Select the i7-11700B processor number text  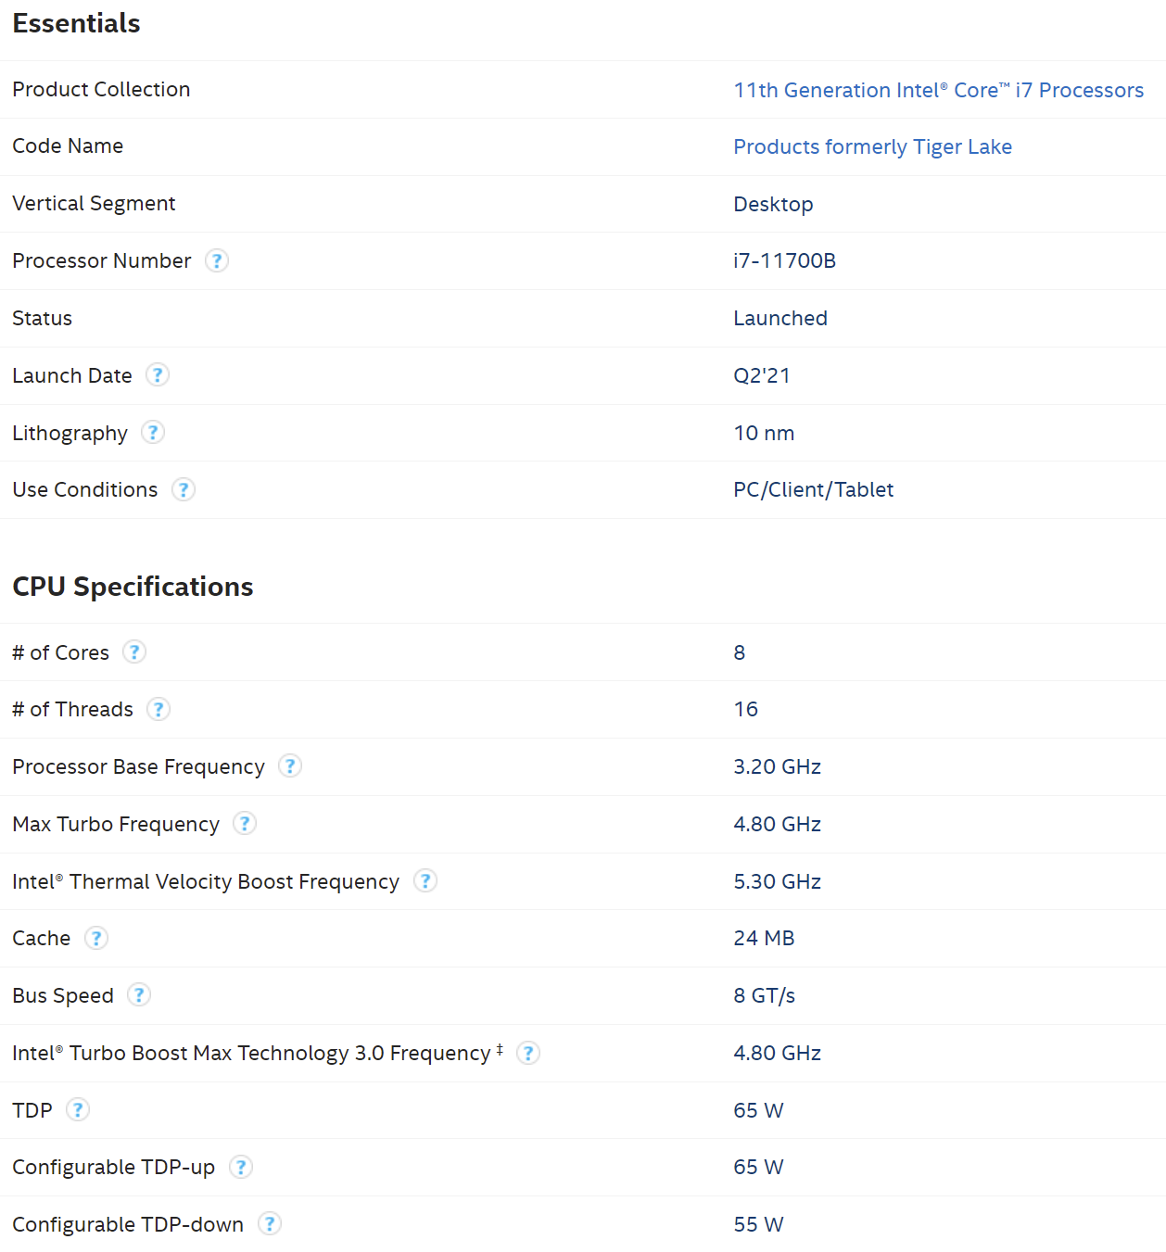(784, 261)
